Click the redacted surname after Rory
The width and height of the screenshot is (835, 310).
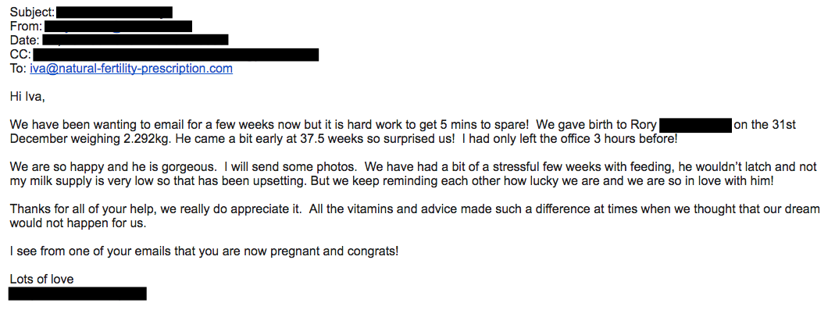695,126
